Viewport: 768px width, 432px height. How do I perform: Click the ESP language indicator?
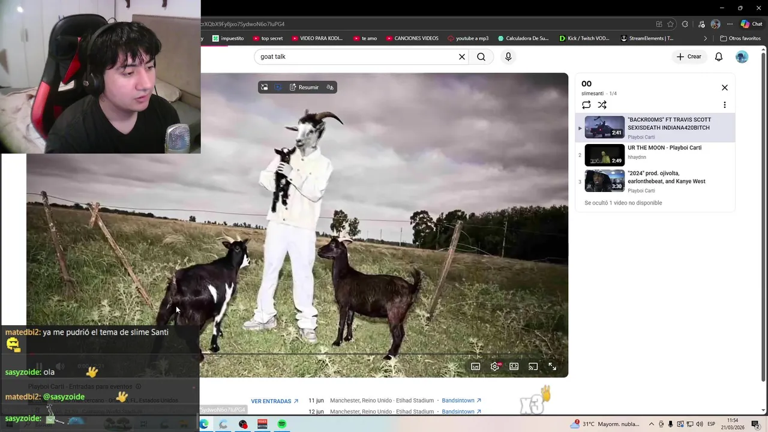pos(711,424)
